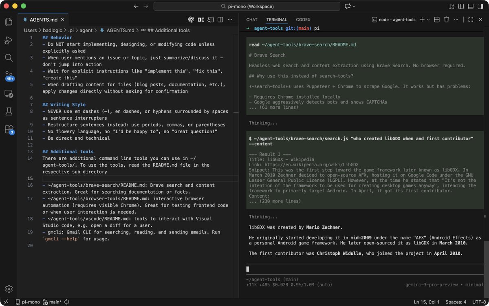Open Settings via the gear icon
Screen dimensions: 489x306
(x=9, y=288)
